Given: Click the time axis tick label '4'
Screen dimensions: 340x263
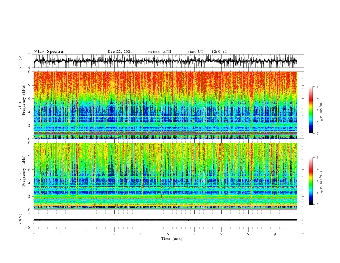Looking at the screenshot, I should tap(141, 234).
